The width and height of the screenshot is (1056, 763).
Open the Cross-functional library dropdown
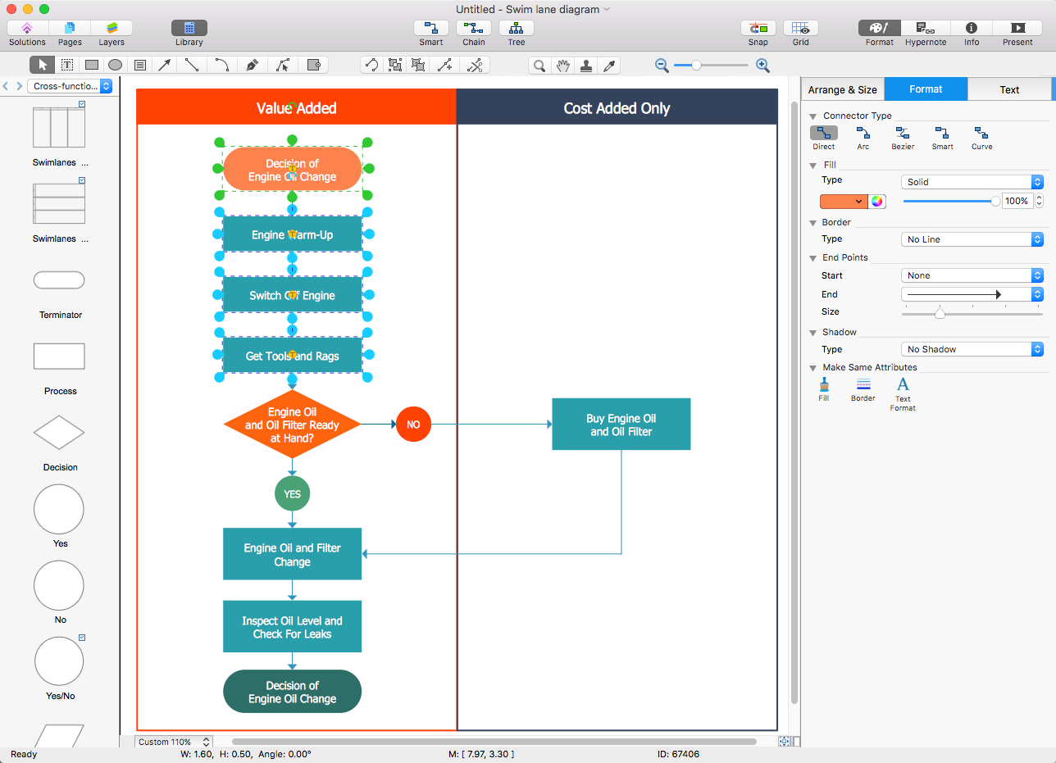[70, 86]
